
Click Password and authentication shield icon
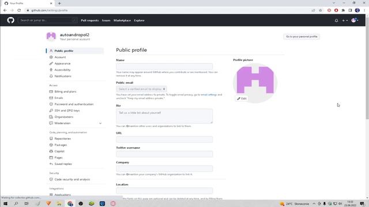click(51, 104)
